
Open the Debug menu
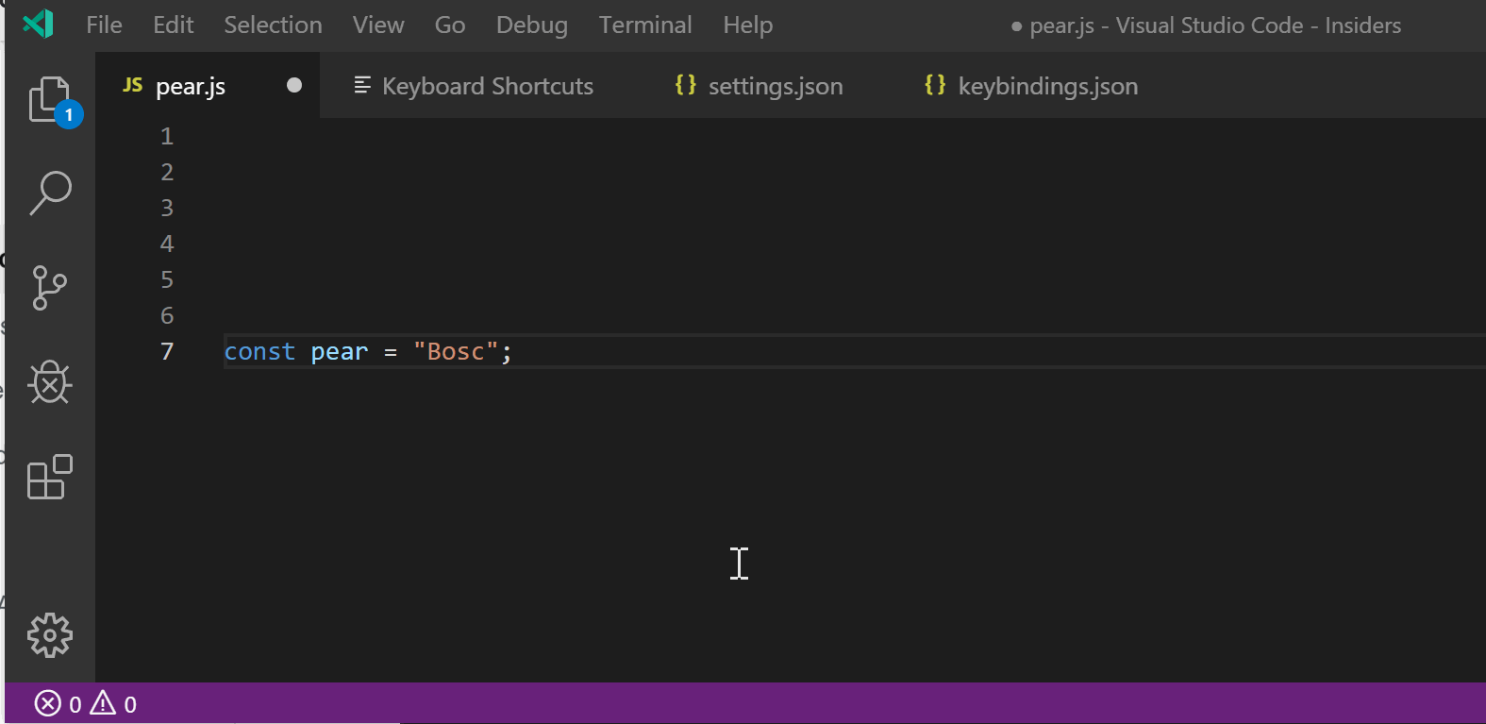532,25
